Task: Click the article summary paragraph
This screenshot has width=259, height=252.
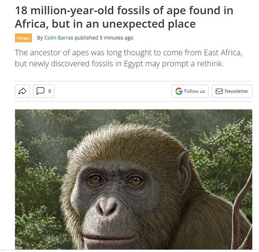Action: click(128, 58)
